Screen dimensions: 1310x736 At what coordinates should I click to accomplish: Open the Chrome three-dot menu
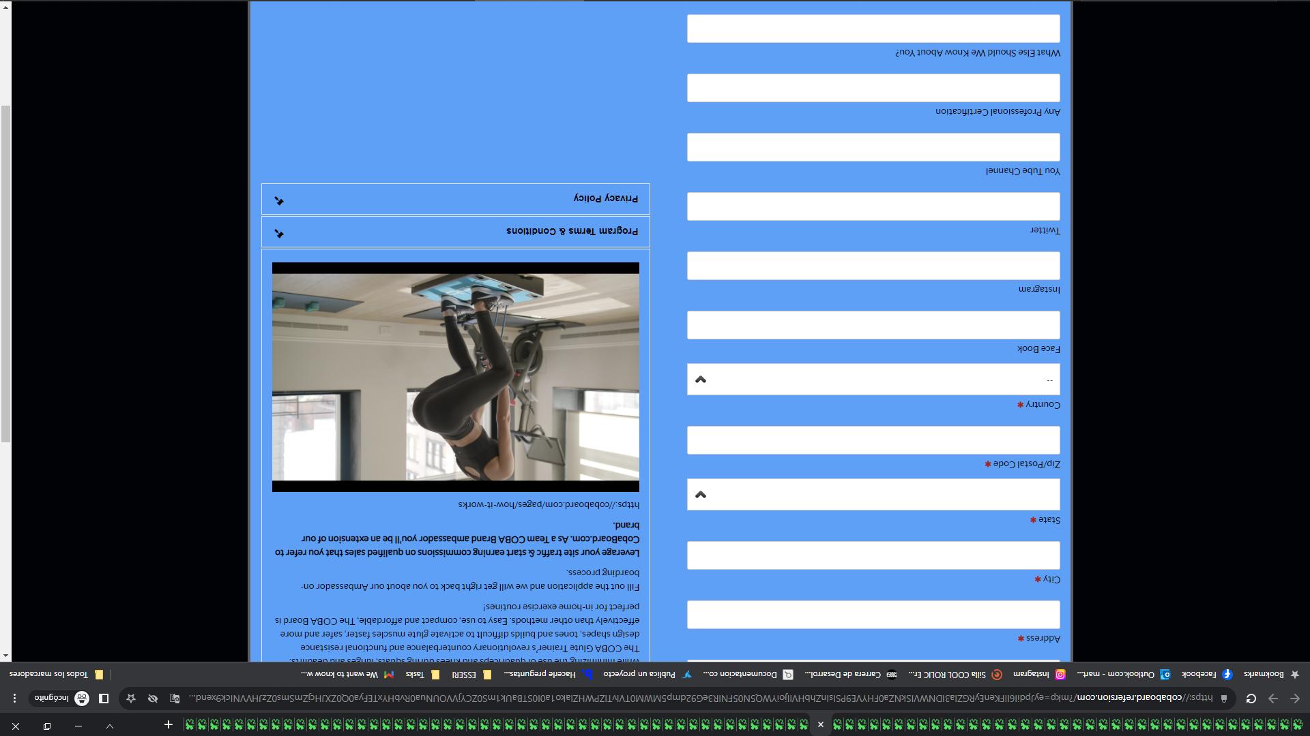pyautogui.click(x=14, y=699)
